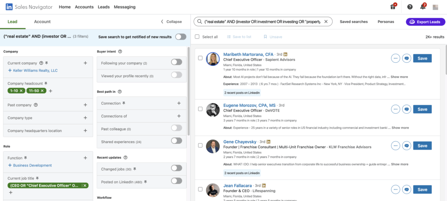Go to Home in top navigation
447x201 pixels.
(x=65, y=7)
